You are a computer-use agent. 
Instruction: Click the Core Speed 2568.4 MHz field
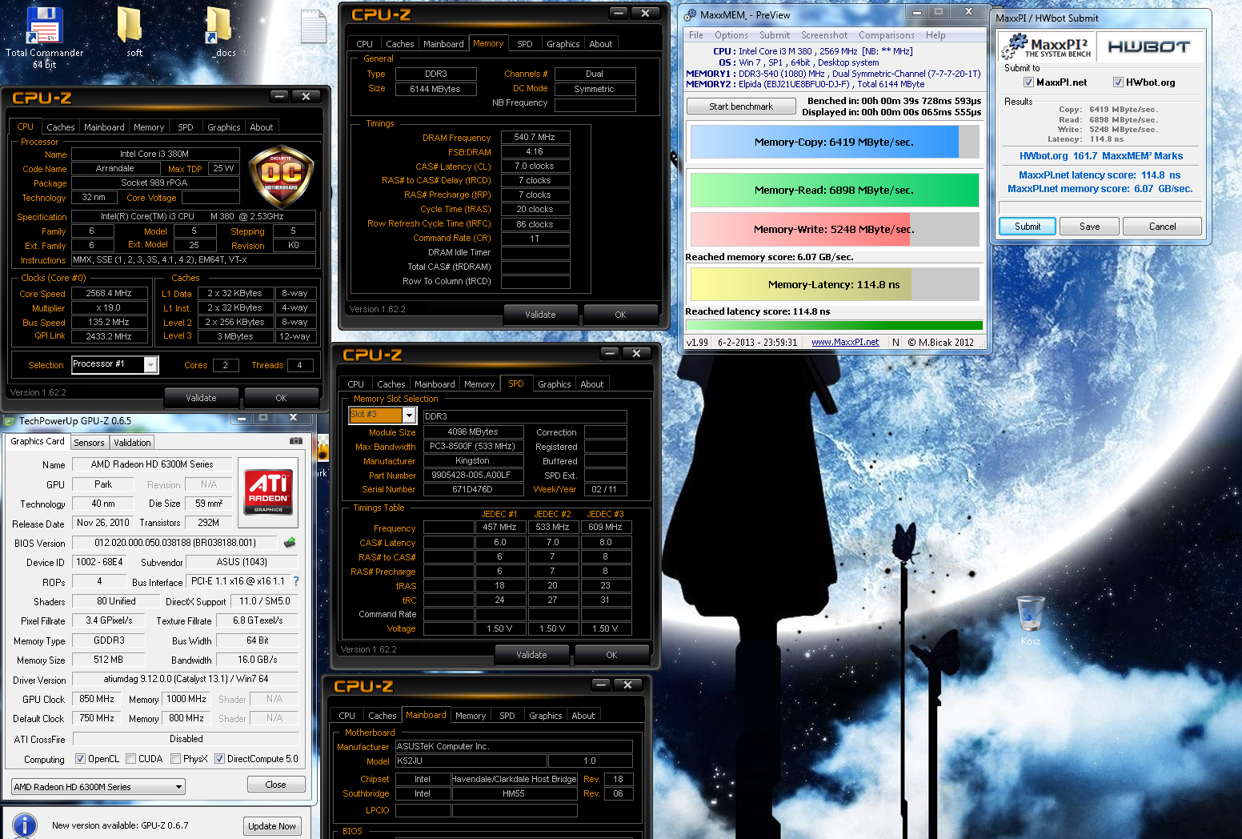point(109,294)
